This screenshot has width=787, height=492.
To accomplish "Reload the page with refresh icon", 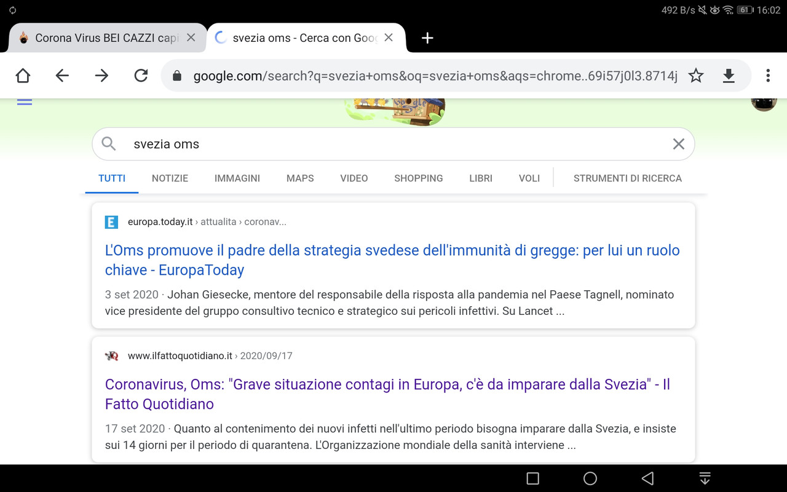I will tap(141, 76).
